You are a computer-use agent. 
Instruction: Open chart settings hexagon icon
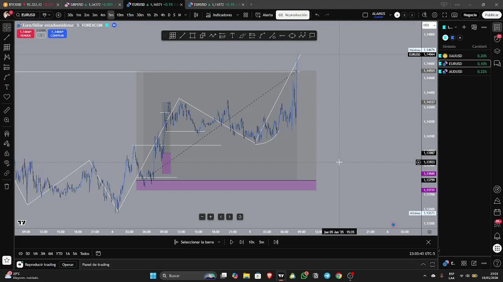click(x=435, y=15)
